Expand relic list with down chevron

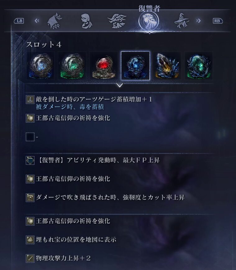pos(120,85)
